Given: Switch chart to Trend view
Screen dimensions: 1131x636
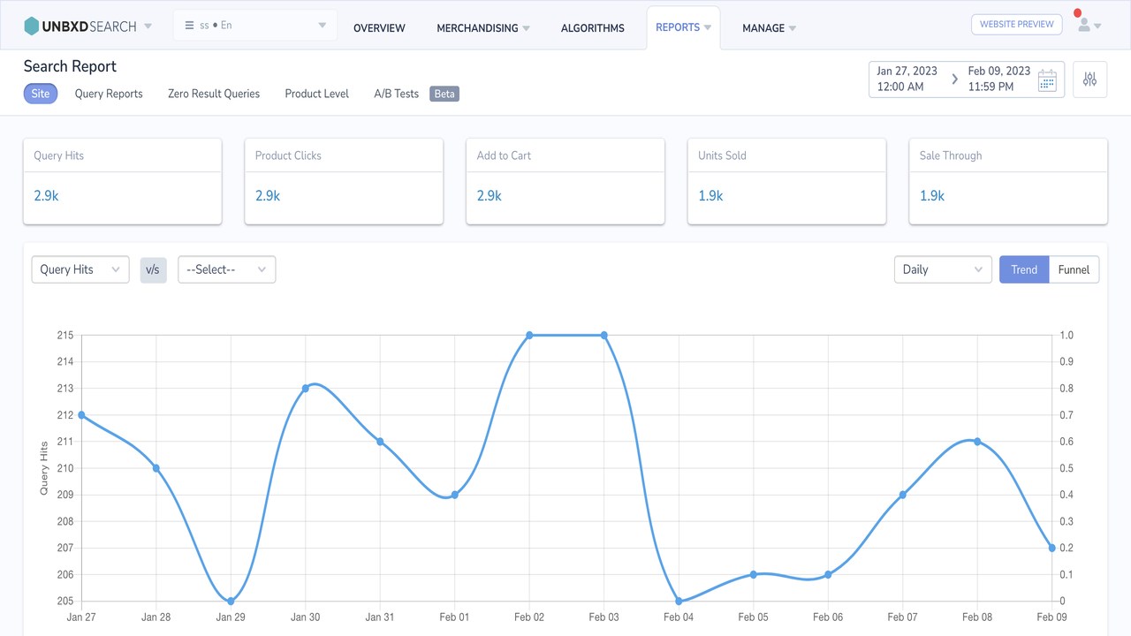Looking at the screenshot, I should click(x=1024, y=269).
